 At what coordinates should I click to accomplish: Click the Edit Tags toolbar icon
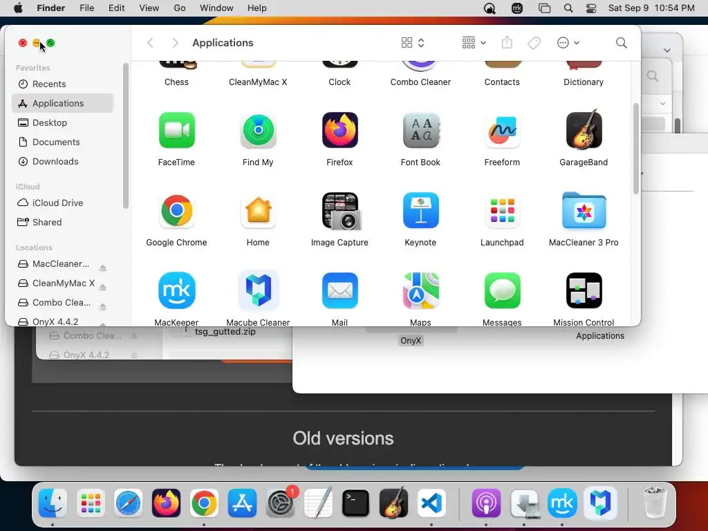[x=534, y=43]
